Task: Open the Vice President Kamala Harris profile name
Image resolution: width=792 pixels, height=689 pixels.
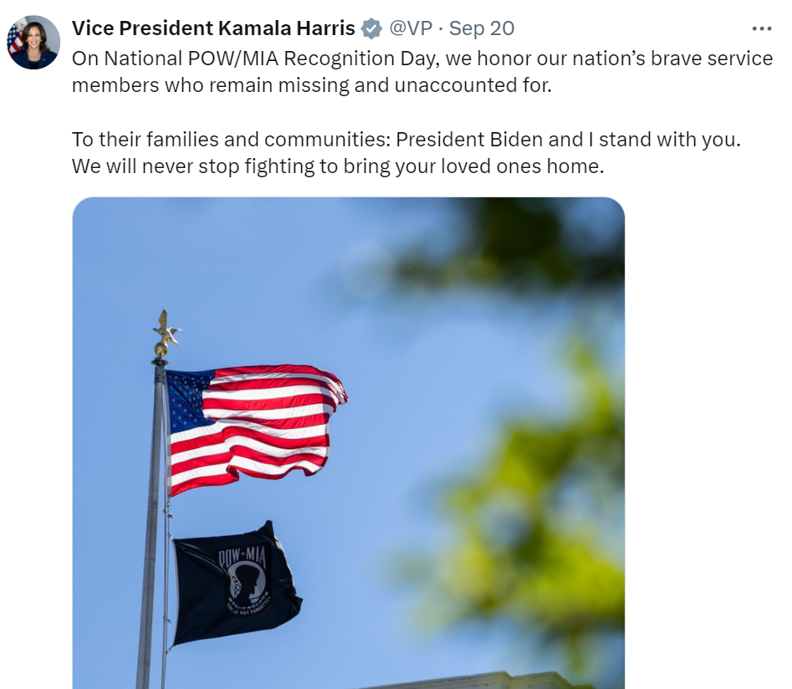Action: click(213, 28)
